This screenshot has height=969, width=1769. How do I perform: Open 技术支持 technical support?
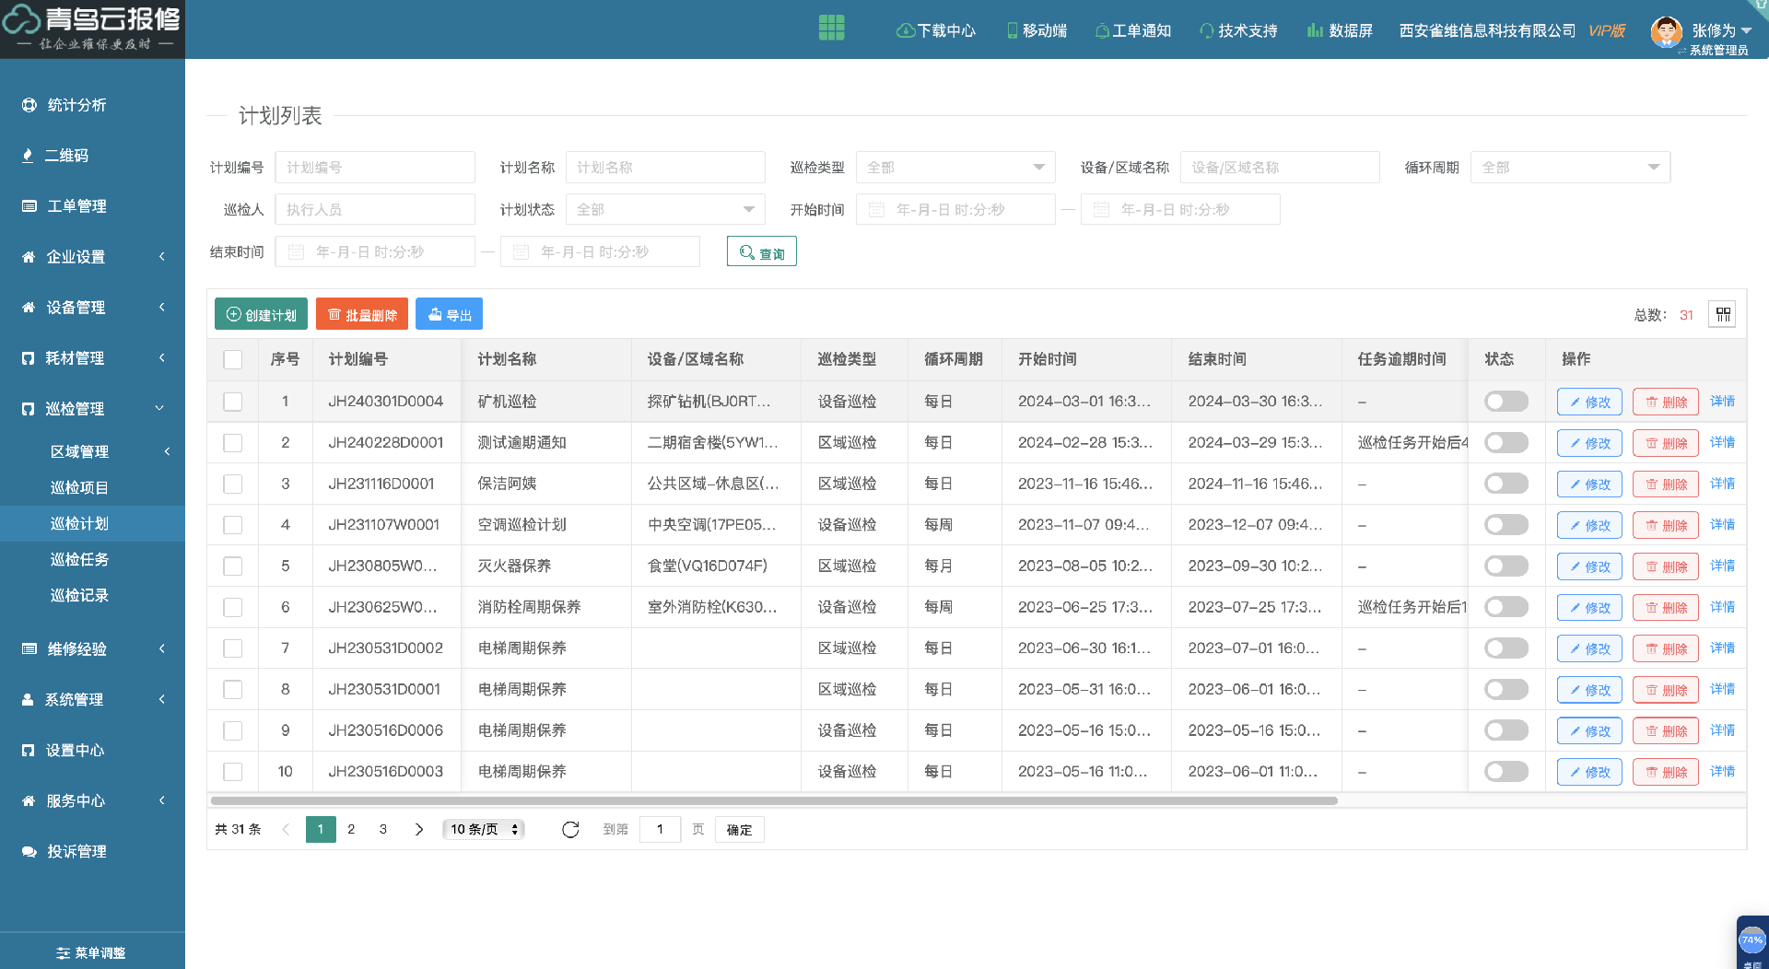1238,30
